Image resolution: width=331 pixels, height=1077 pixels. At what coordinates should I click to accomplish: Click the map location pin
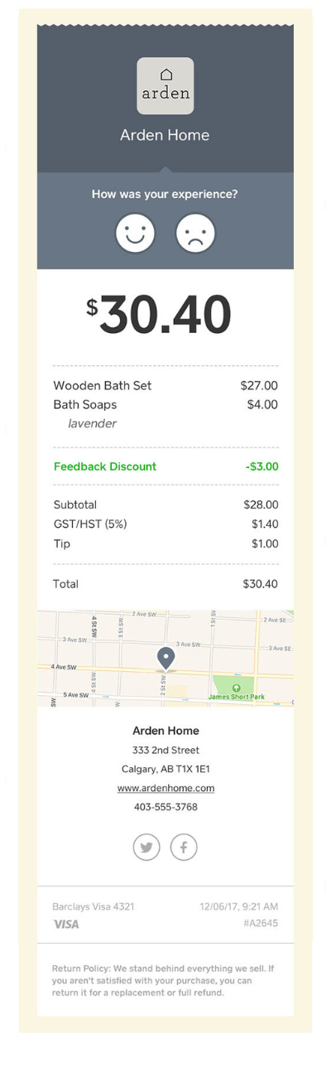pyautogui.click(x=165, y=659)
